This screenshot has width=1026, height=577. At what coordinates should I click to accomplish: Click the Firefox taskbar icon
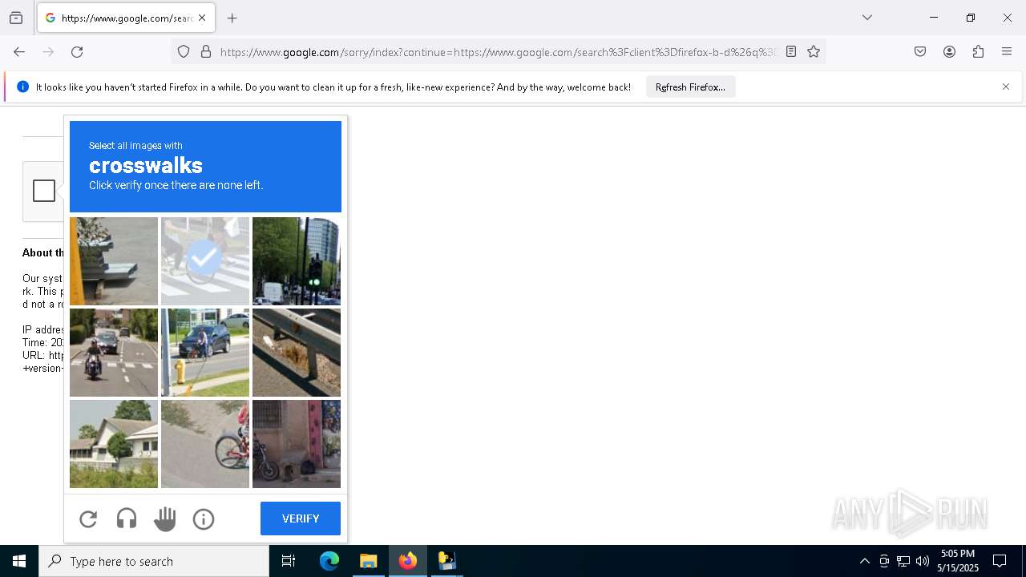point(407,561)
